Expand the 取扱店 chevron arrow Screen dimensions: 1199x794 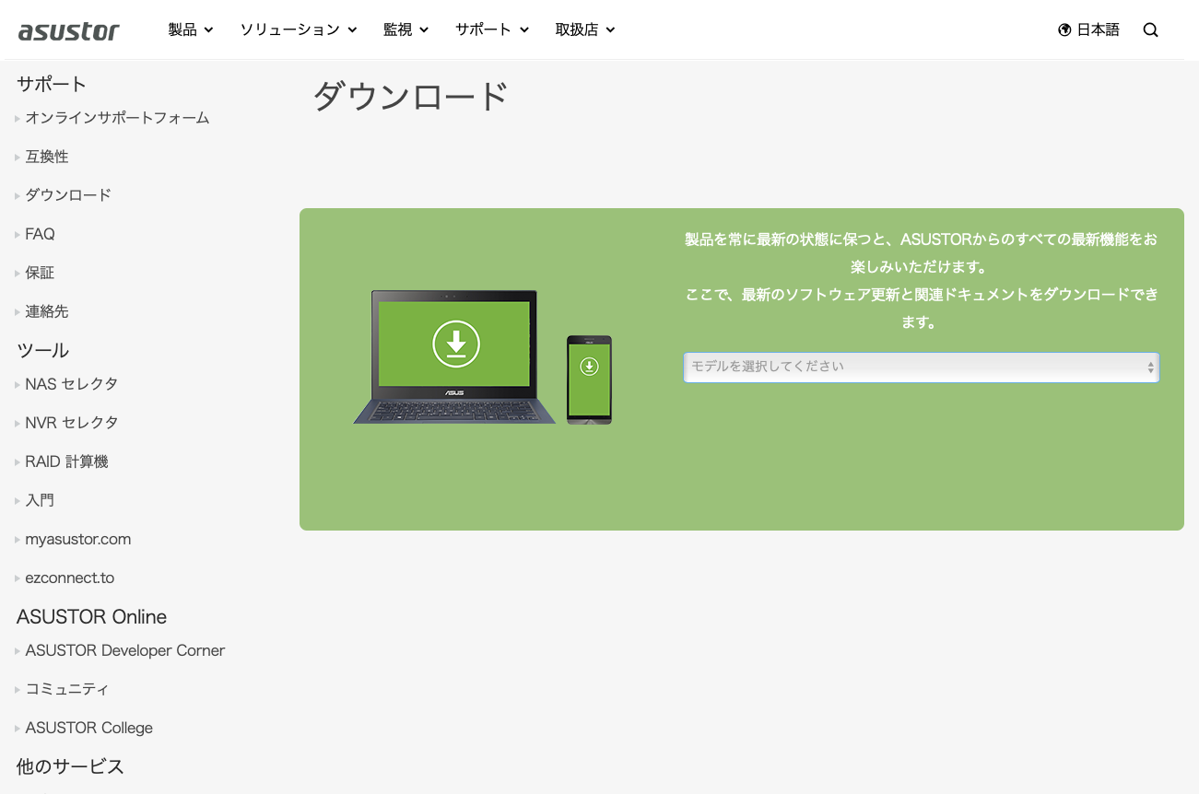[x=610, y=30]
